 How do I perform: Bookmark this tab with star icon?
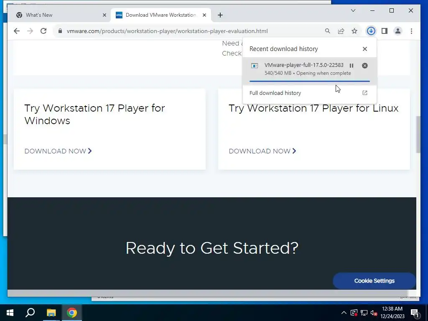(354, 31)
